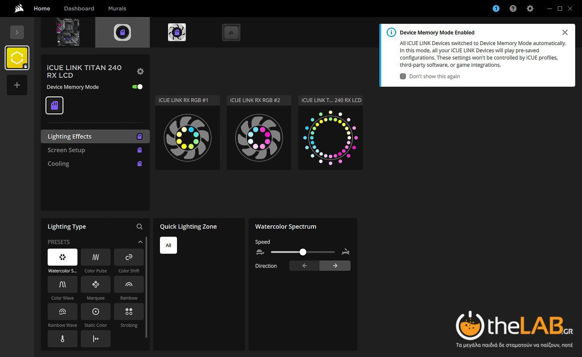The width and height of the screenshot is (582, 357).
Task: Select iCUE LINK RX RGB #2 fan preview
Action: 259,133
